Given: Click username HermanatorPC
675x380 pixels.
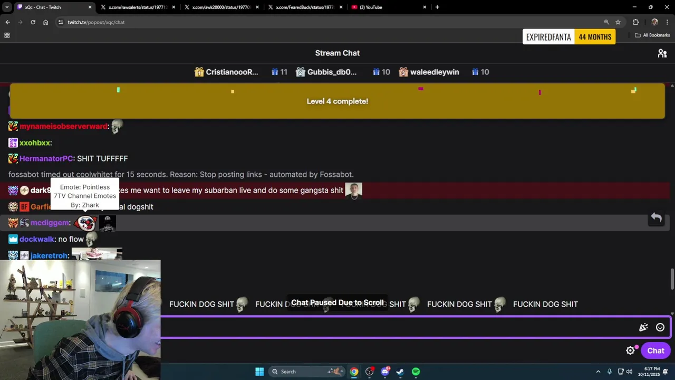Looking at the screenshot, I should pyautogui.click(x=46, y=159).
